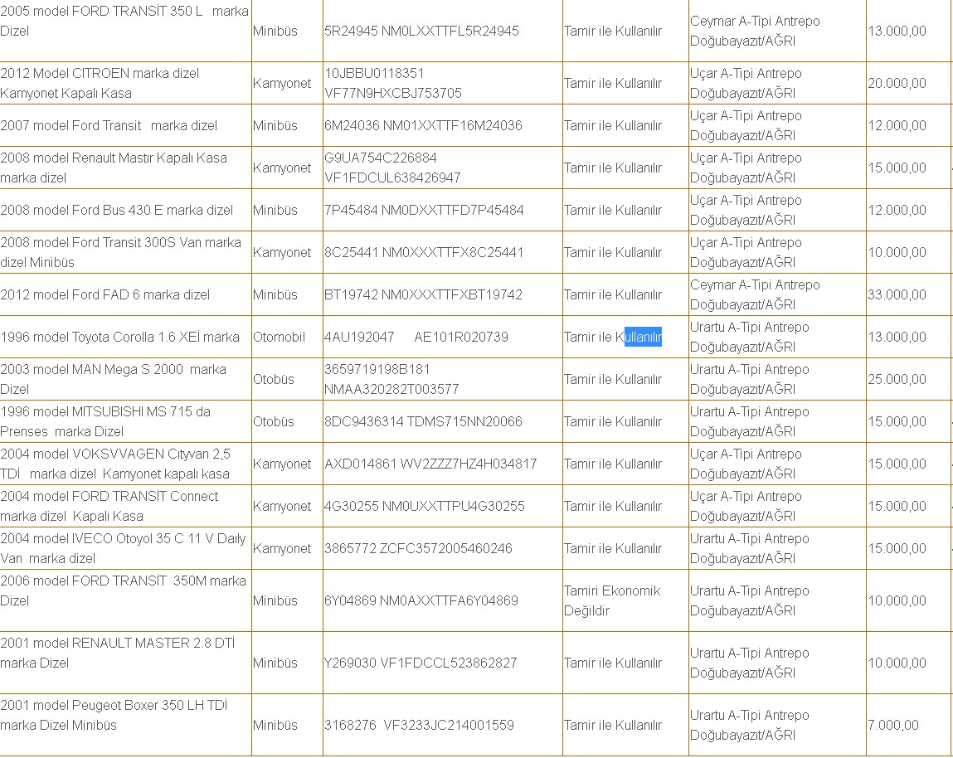Click price '13.000,00' in the Toyota Corolla row
This screenshot has width=953, height=758.
point(897,338)
